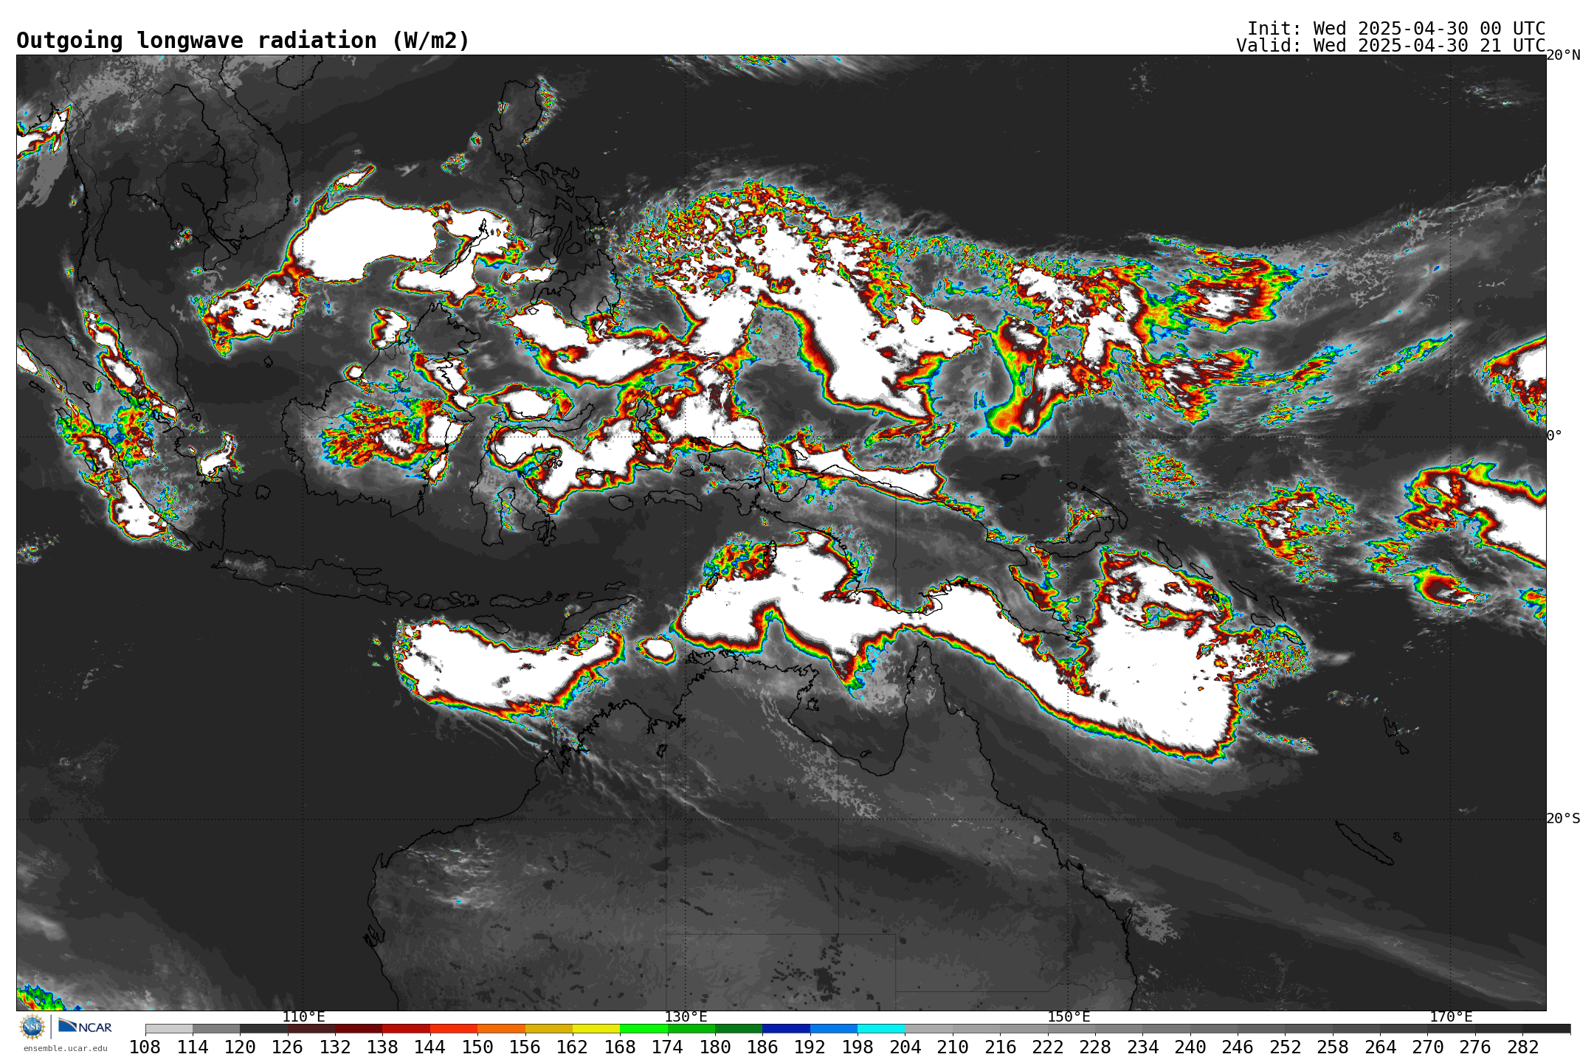The height and width of the screenshot is (1057, 1594).
Task: Click the 130°E longitude label
Action: pyautogui.click(x=686, y=1017)
